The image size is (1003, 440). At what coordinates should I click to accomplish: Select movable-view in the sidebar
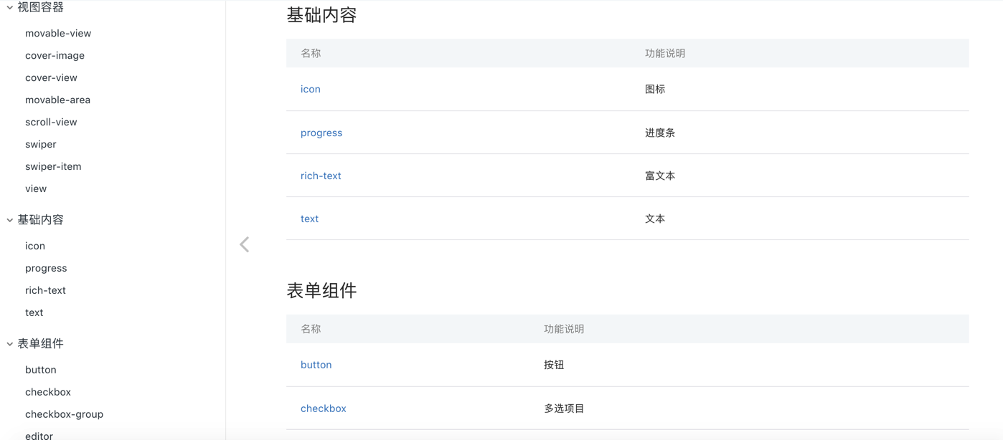(58, 33)
